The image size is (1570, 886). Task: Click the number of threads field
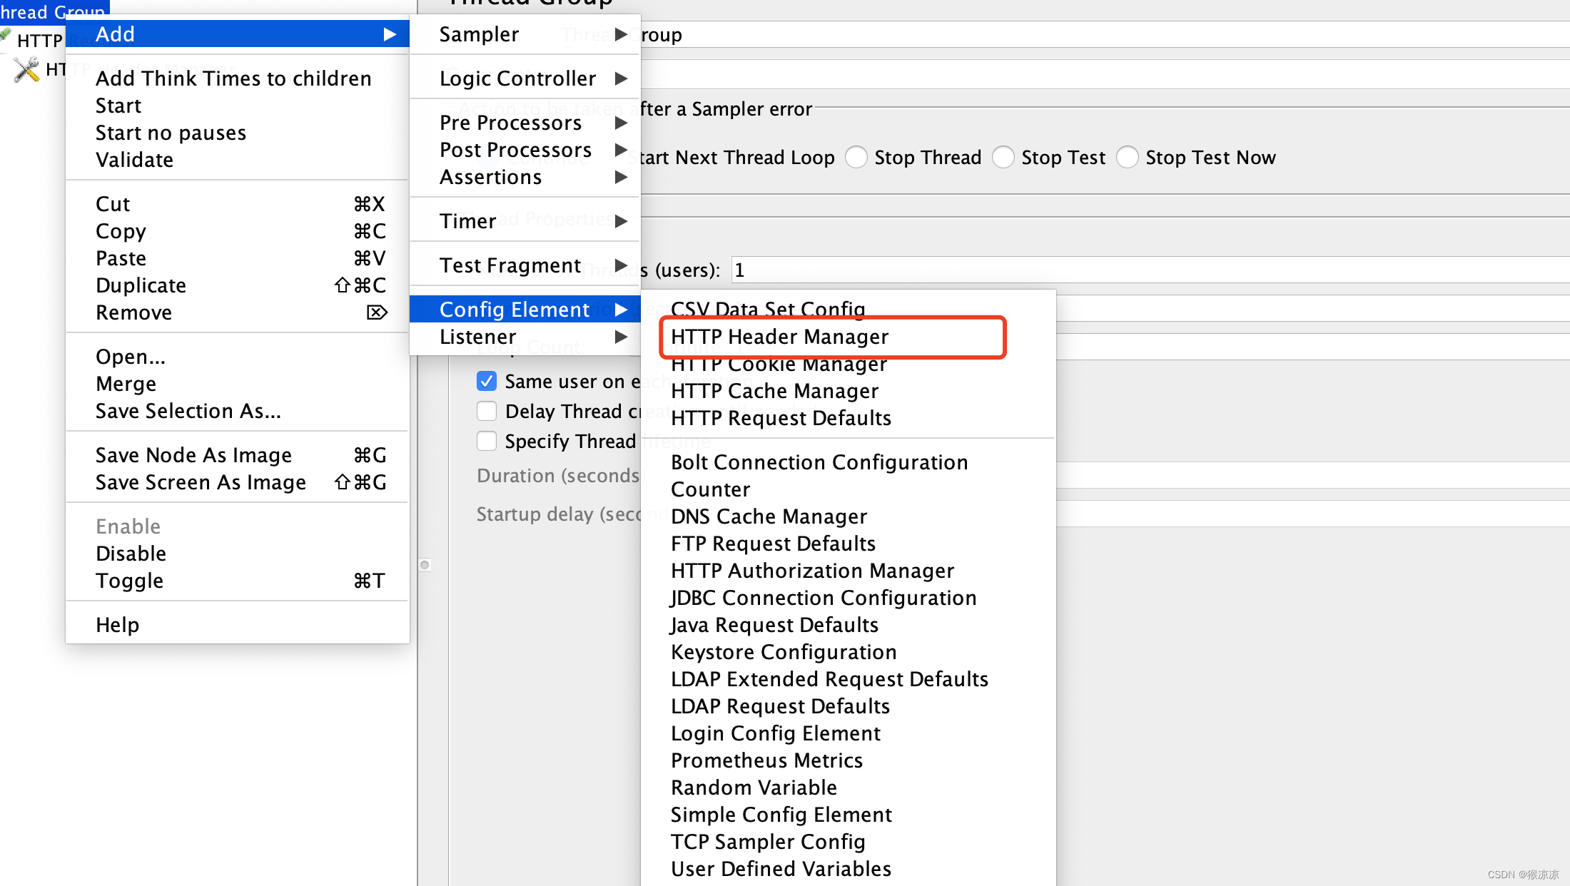pos(1150,270)
